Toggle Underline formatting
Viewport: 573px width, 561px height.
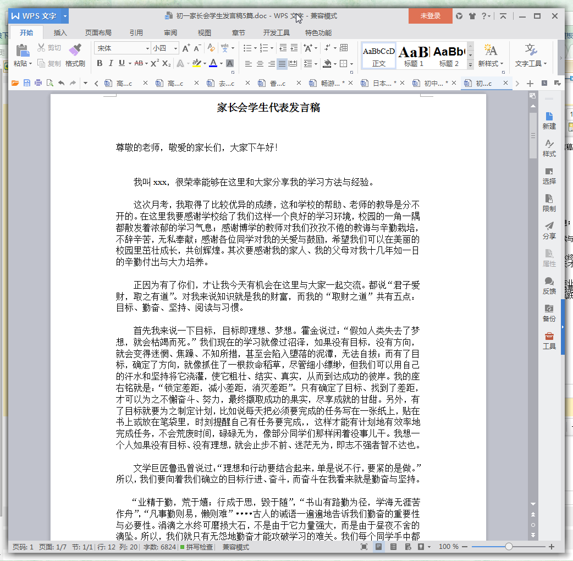(122, 63)
